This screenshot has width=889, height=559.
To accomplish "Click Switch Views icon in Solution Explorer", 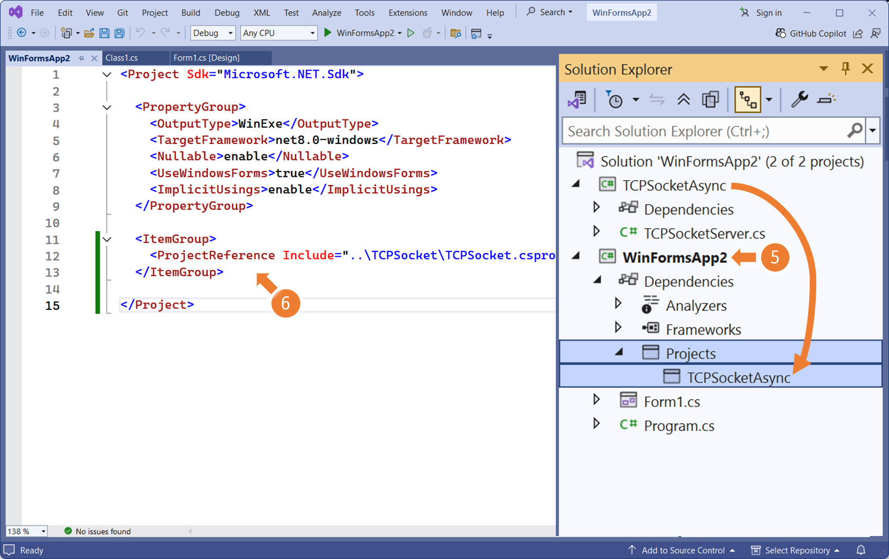I will coord(577,100).
